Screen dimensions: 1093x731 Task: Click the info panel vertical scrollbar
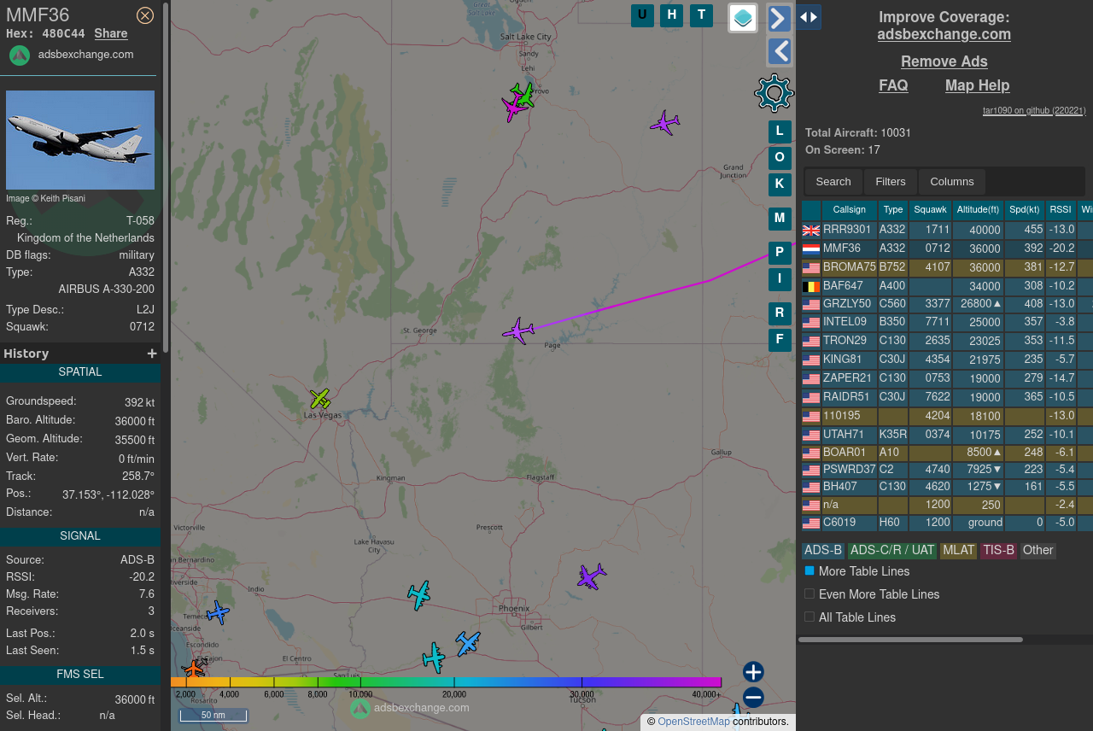click(x=165, y=177)
